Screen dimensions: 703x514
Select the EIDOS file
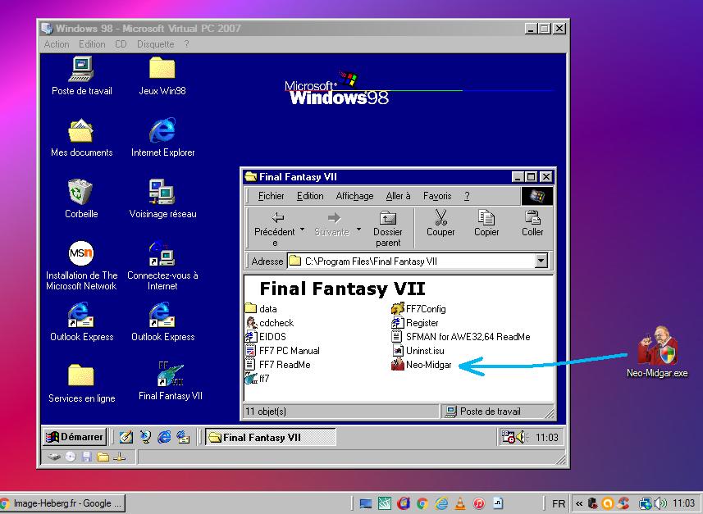click(266, 337)
